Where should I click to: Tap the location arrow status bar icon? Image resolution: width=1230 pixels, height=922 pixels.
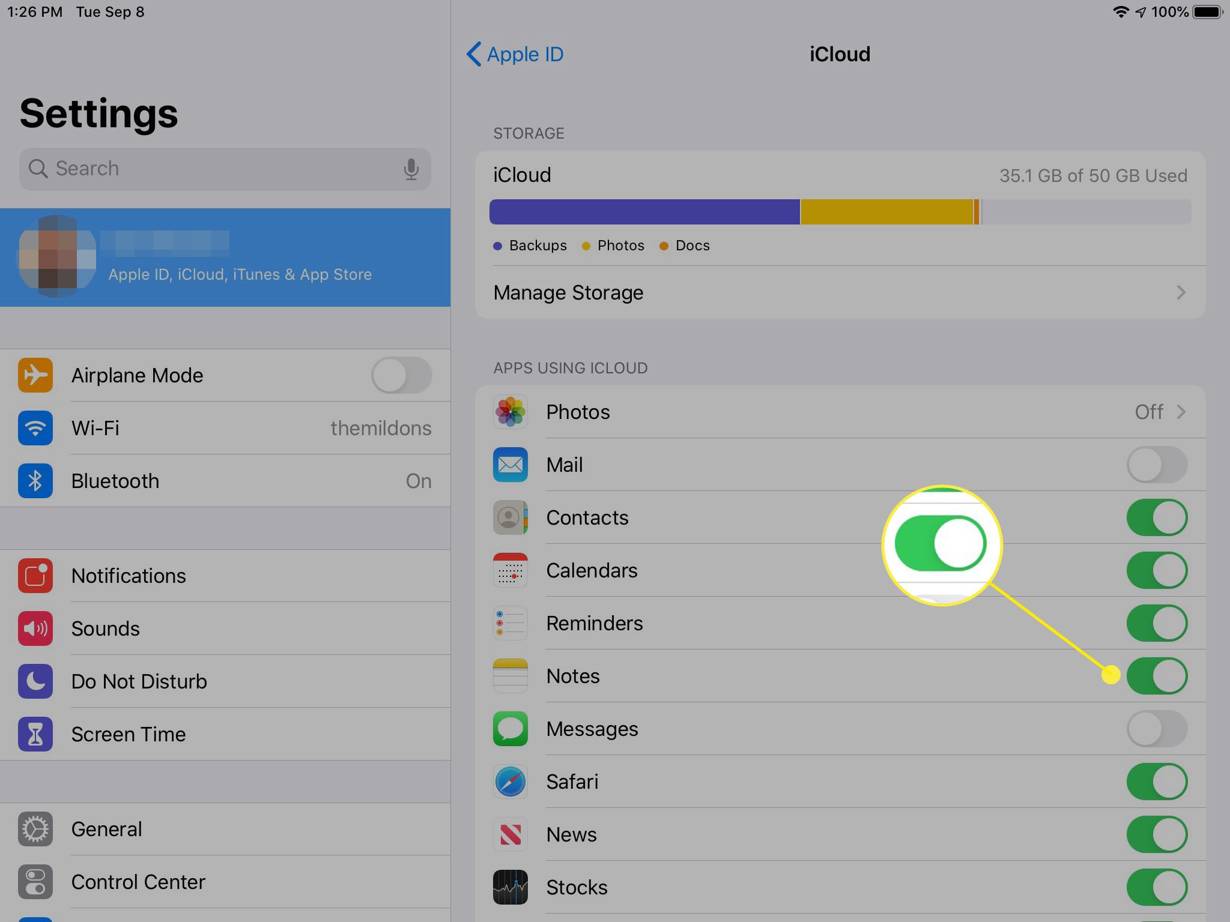1141,12
